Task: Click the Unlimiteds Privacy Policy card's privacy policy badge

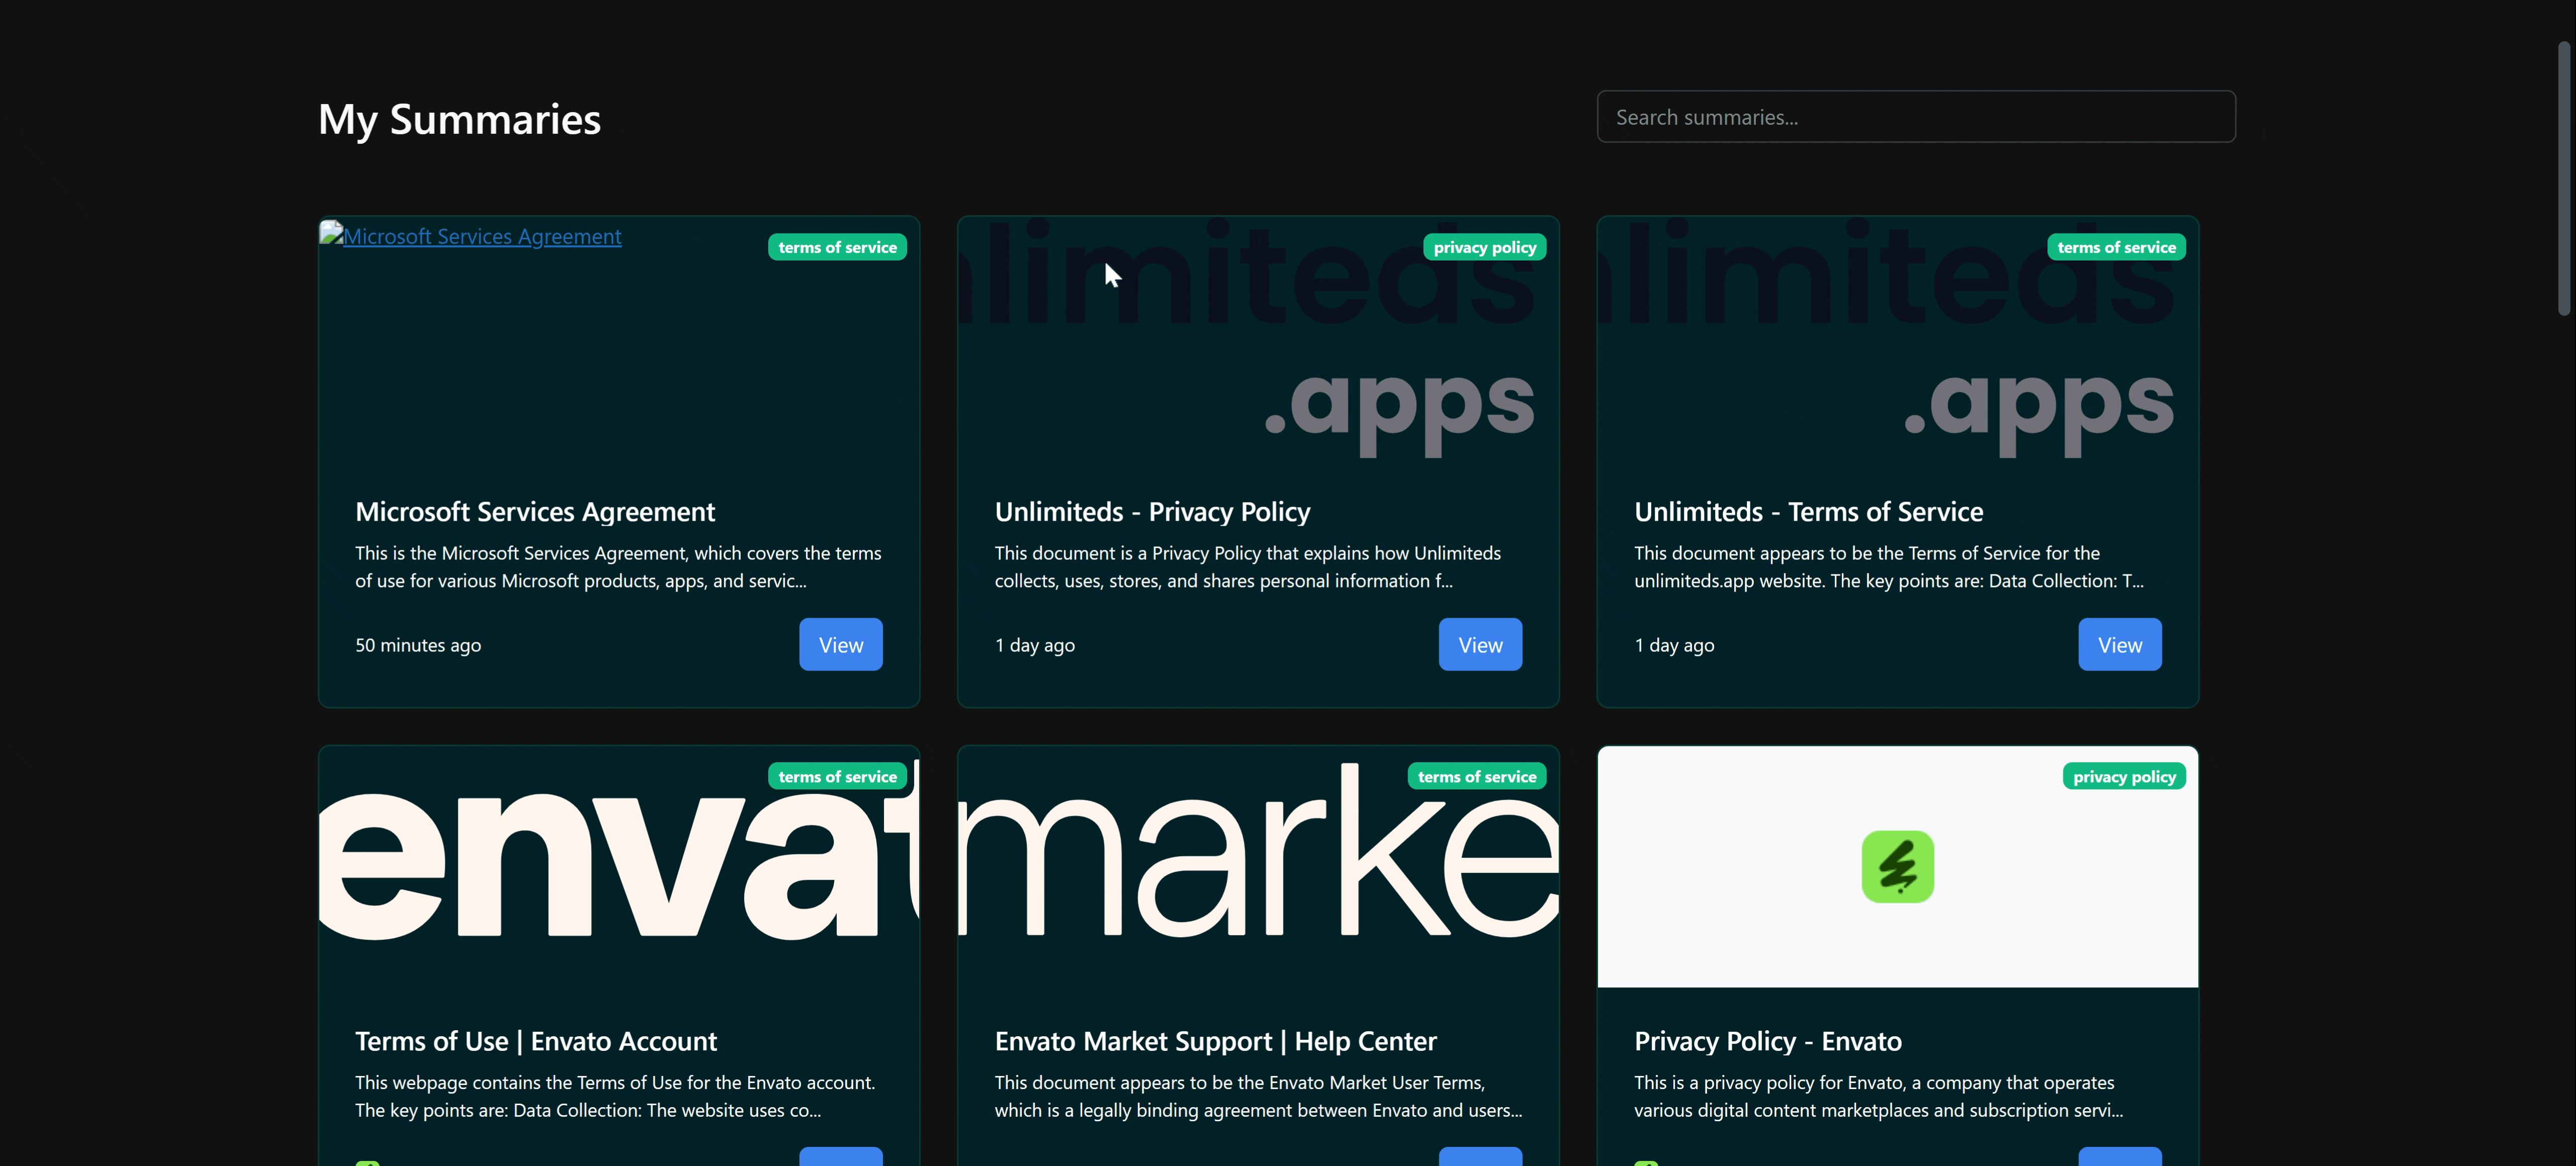Action: point(1484,247)
